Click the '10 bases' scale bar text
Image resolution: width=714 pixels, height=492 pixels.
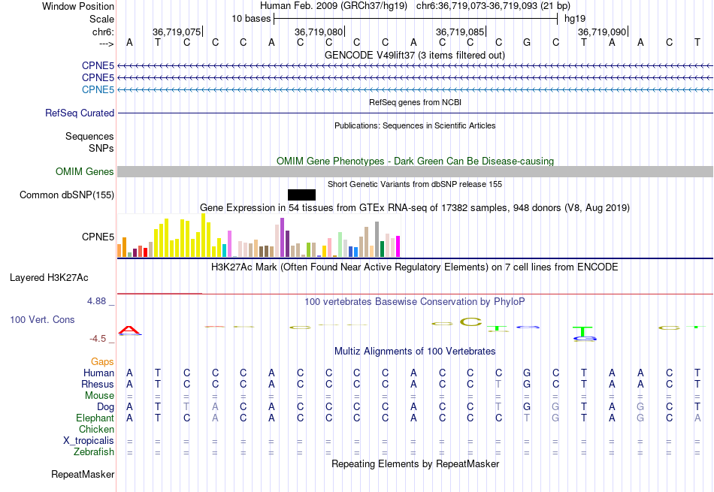pos(251,19)
